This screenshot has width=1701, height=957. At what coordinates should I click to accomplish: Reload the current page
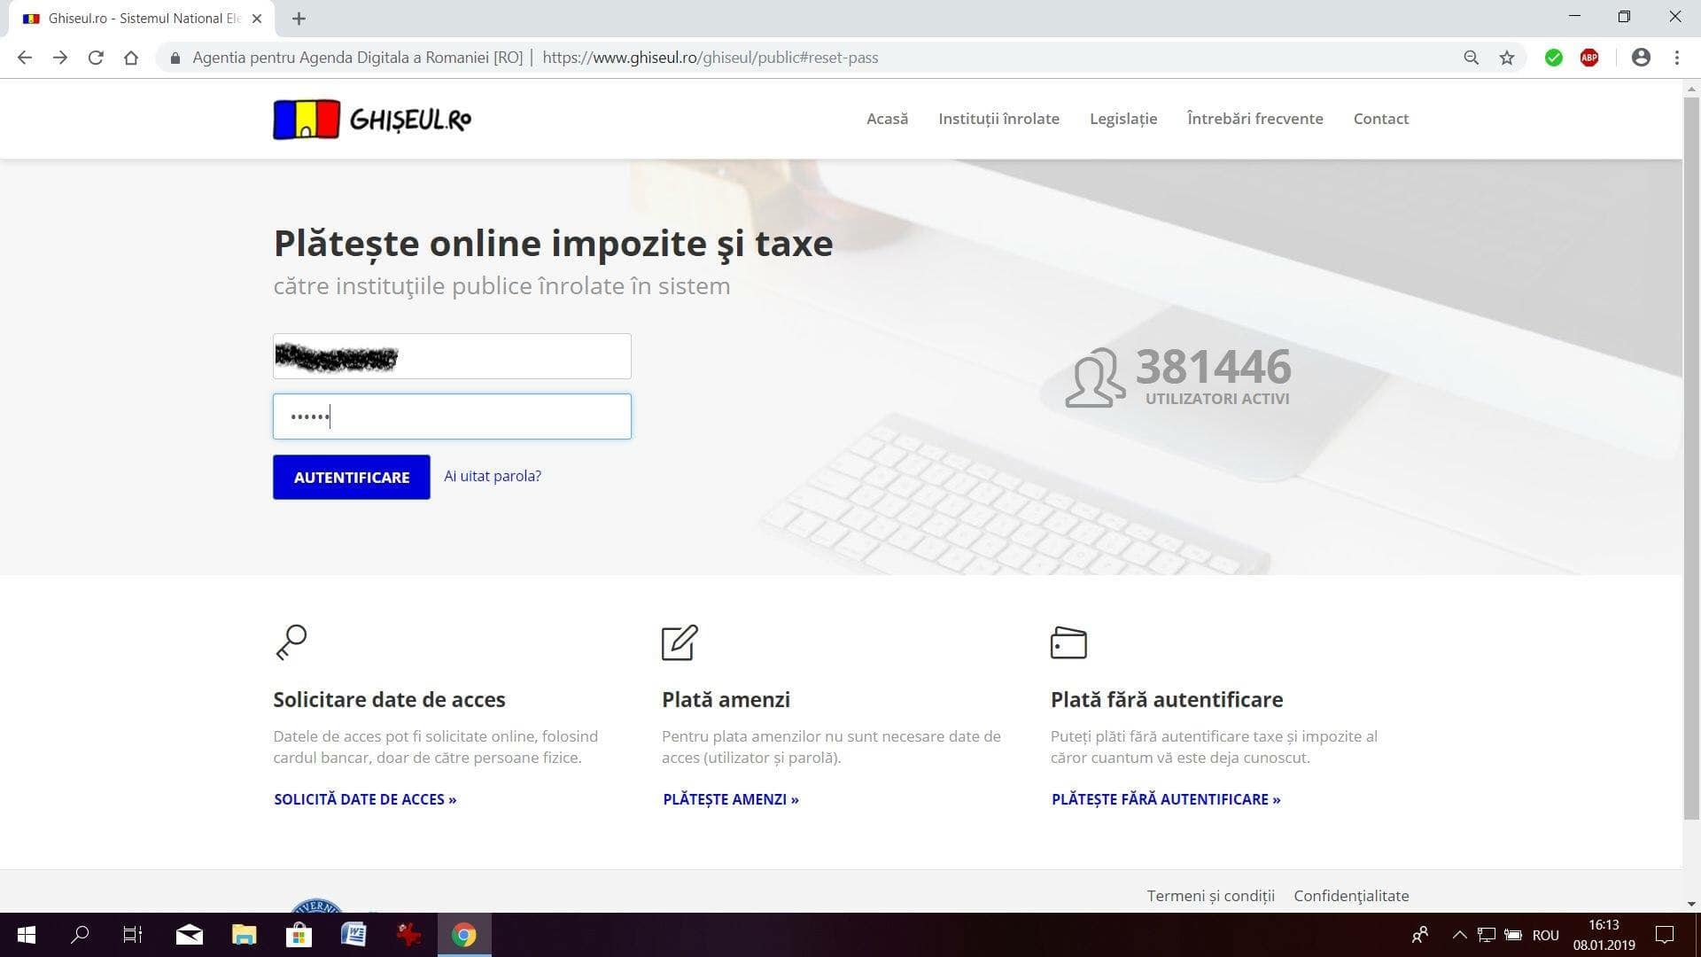point(96,58)
